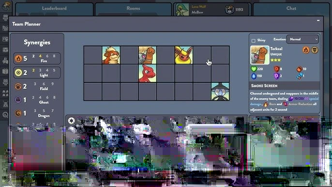Viewport: 332px width, 187px height.
Task: Click the Torkoal portrait in the details panel
Action: pos(260,55)
